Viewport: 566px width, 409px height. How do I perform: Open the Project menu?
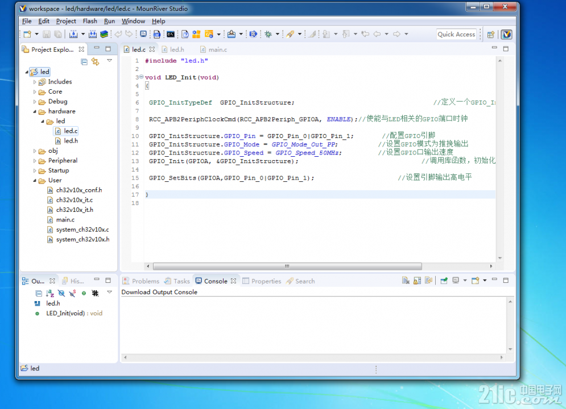(x=66, y=21)
